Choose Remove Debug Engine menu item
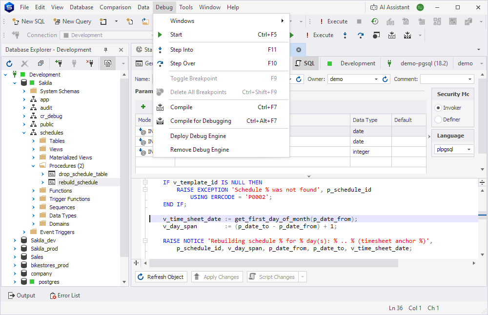Screen dimensions: 488x315 [222, 150]
